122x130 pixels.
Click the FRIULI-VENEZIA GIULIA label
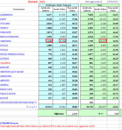tap(12, 54)
